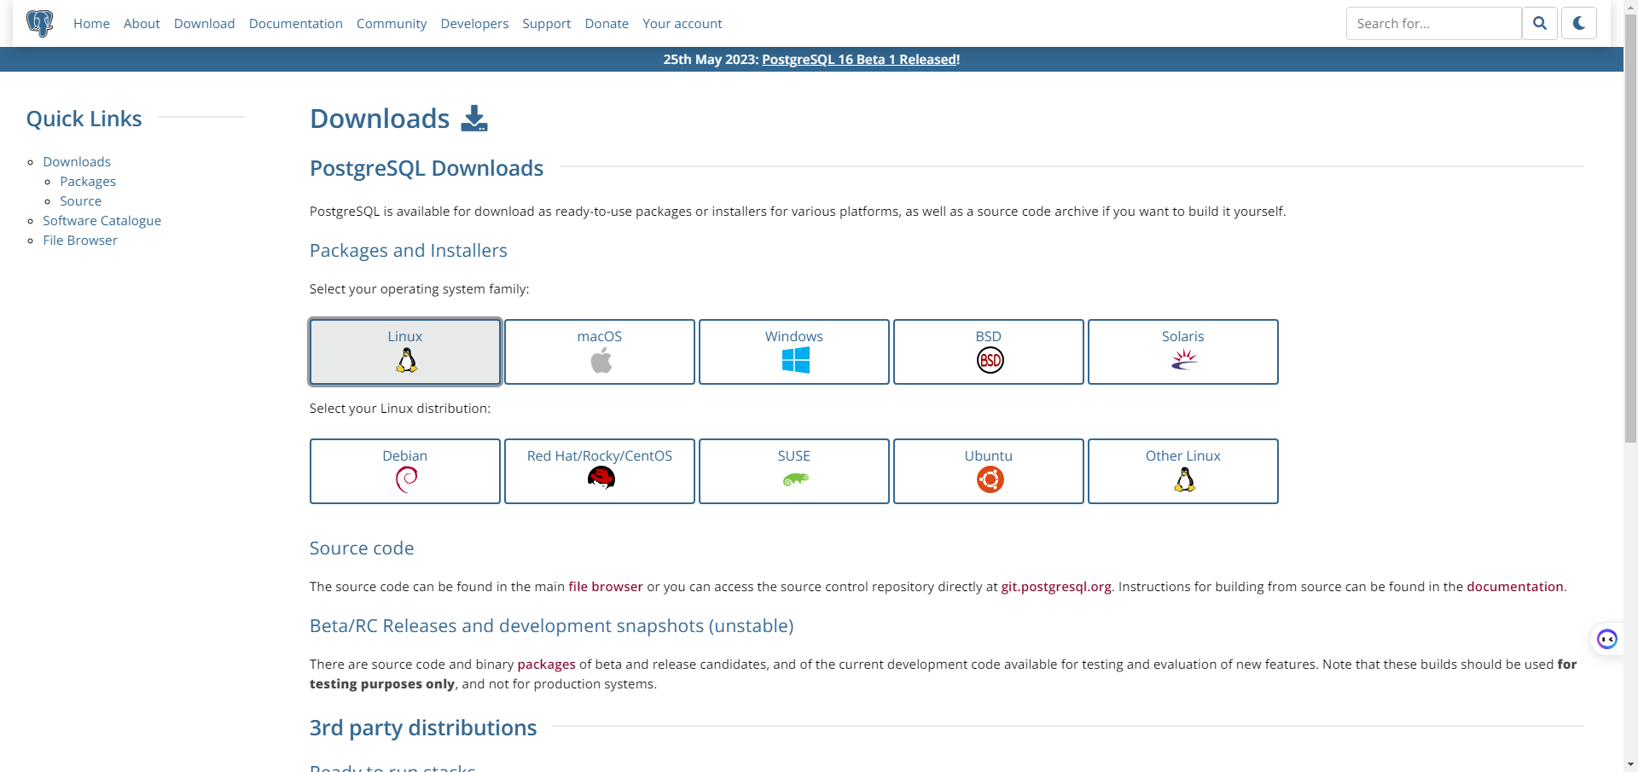Viewport: 1638px width, 772px height.
Task: Open File Browser in Quick Links
Action: 80,241
